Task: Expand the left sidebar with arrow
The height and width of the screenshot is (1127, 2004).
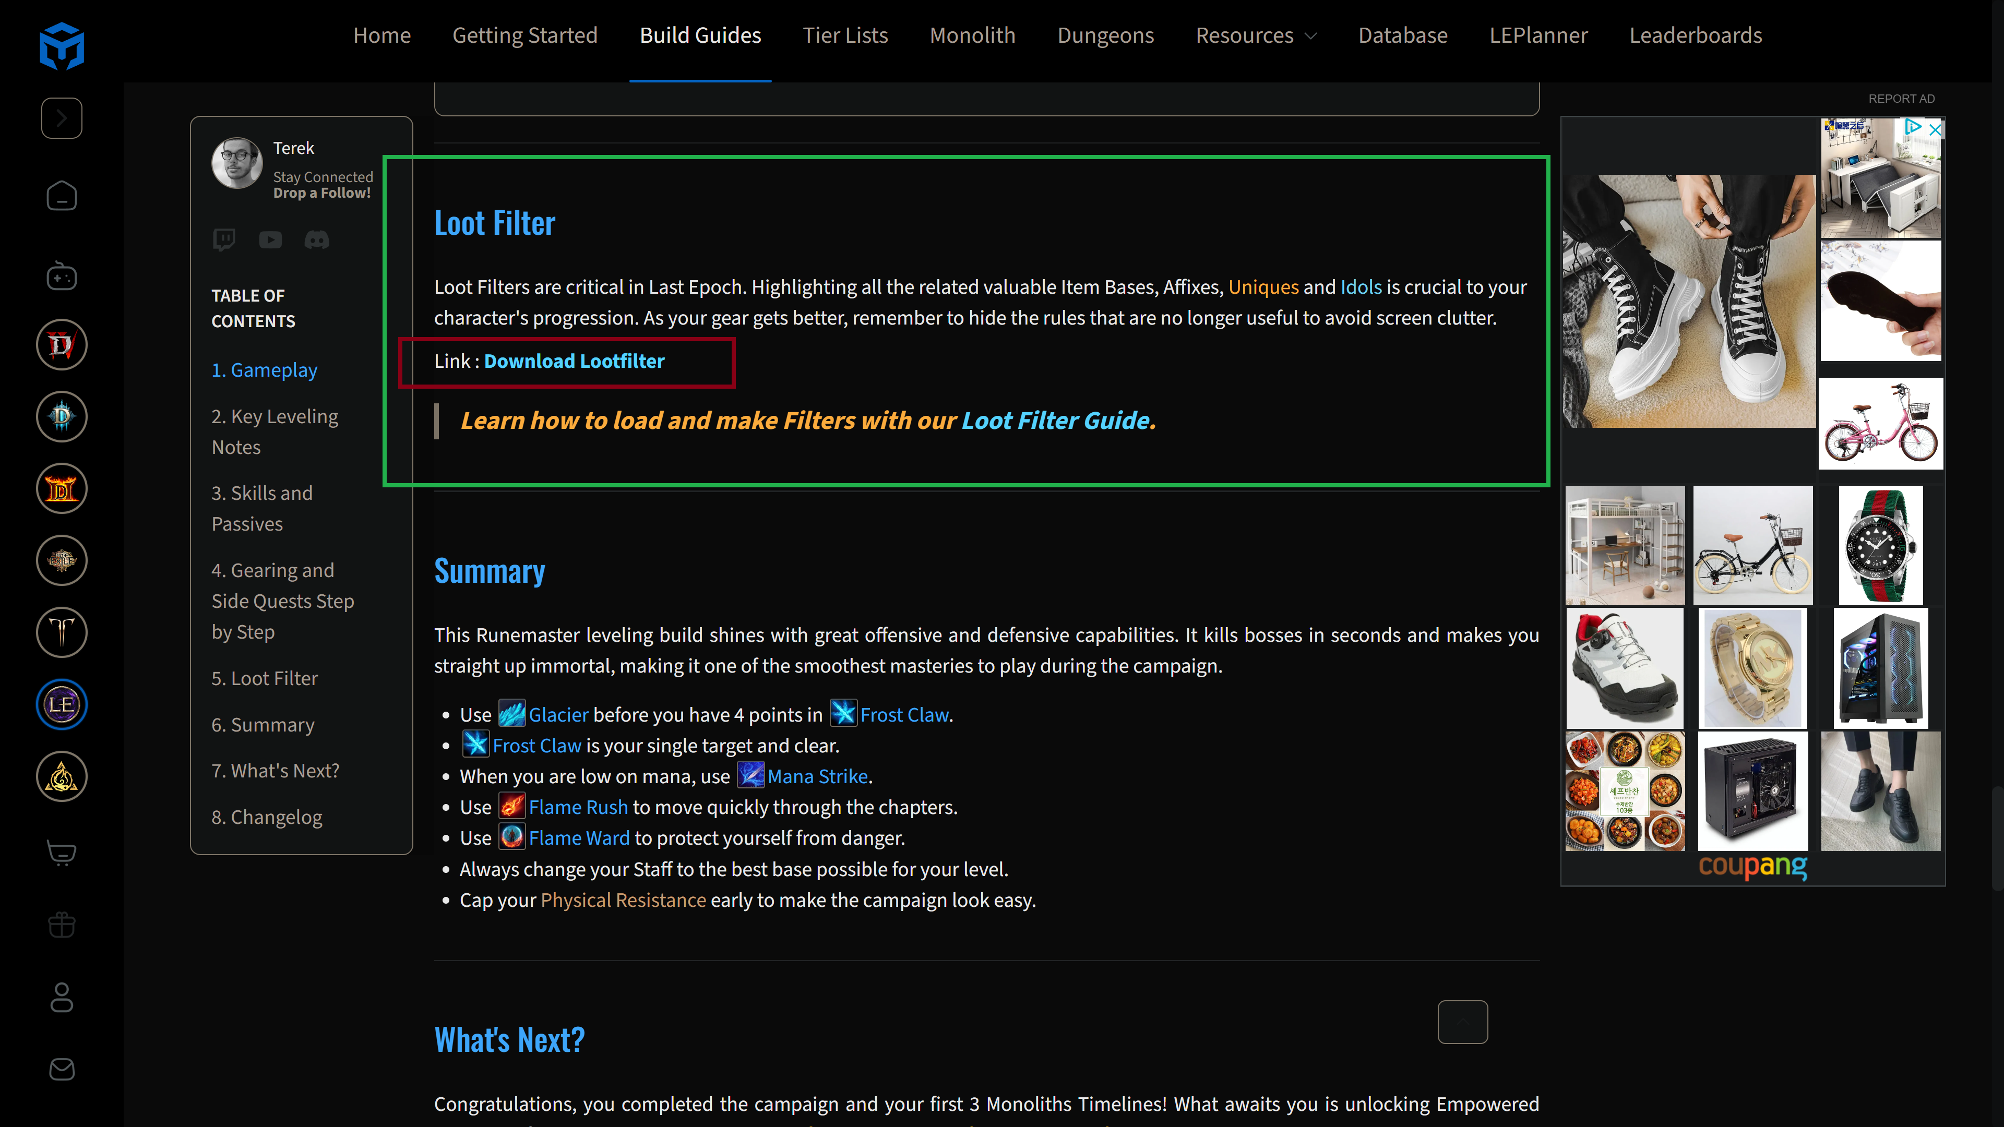Action: pos(62,118)
